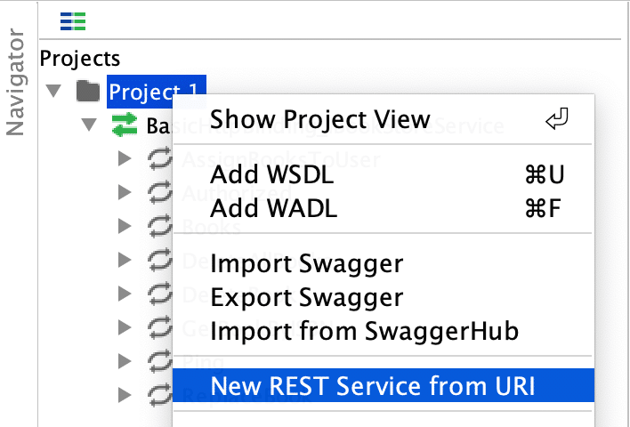
Task: Expand the Ping resource arrow
Action: click(124, 362)
